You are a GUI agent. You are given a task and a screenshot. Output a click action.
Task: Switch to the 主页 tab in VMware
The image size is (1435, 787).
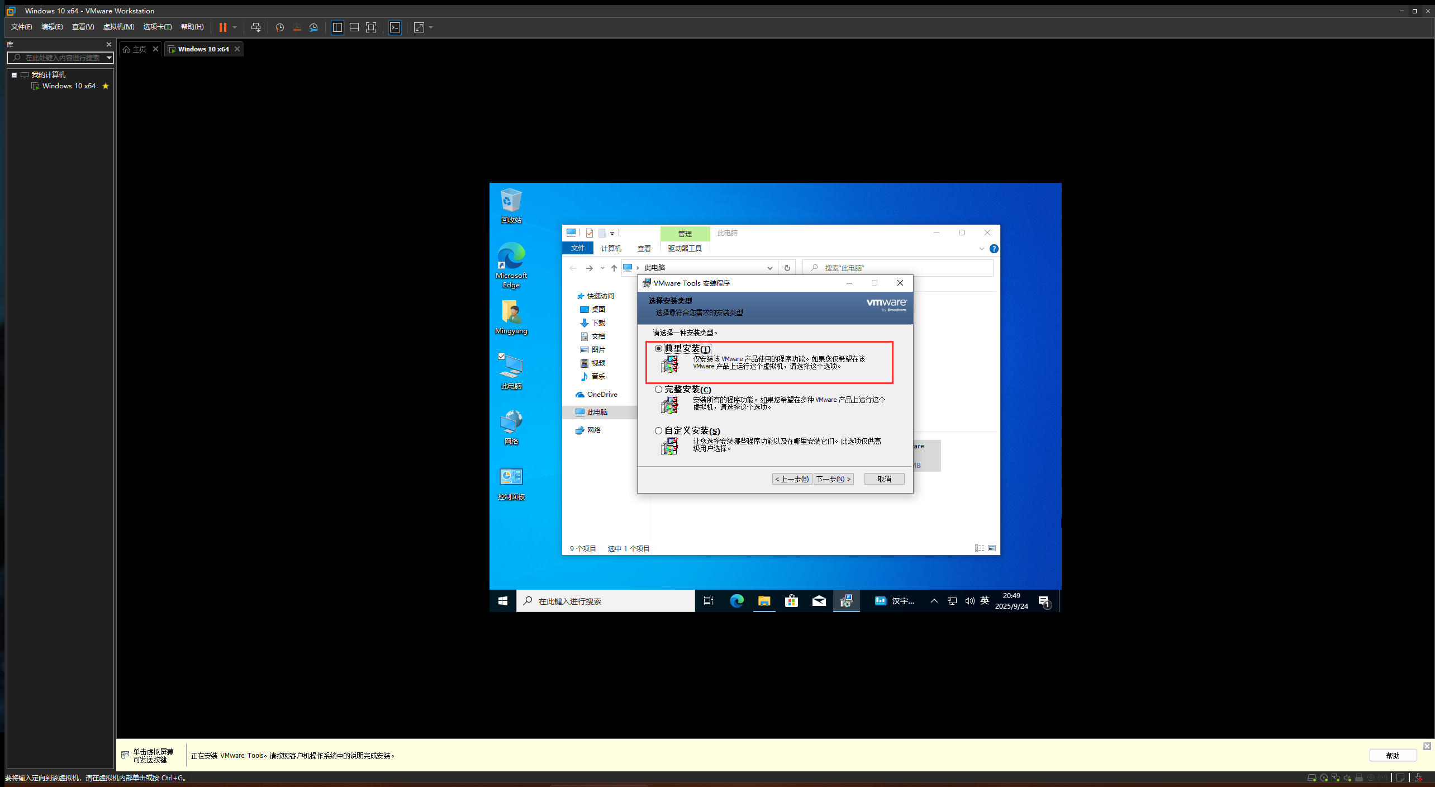point(138,49)
